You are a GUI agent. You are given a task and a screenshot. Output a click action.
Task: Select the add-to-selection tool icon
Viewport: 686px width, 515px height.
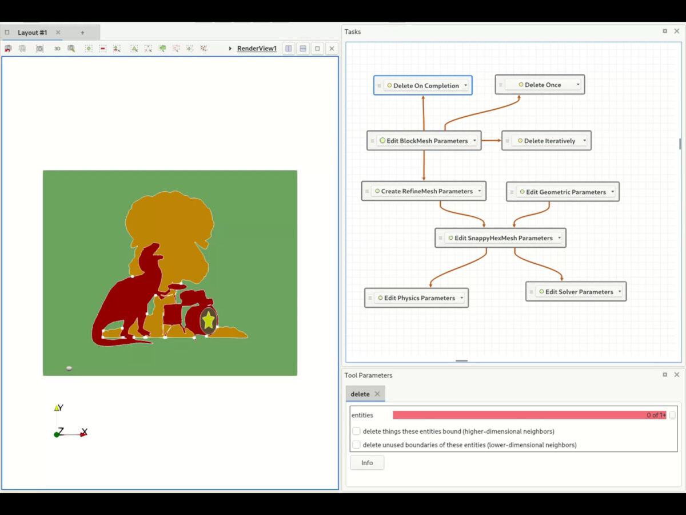pos(89,49)
